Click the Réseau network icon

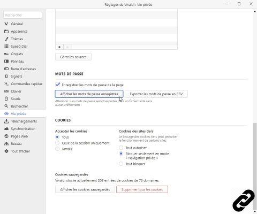coord(6,144)
